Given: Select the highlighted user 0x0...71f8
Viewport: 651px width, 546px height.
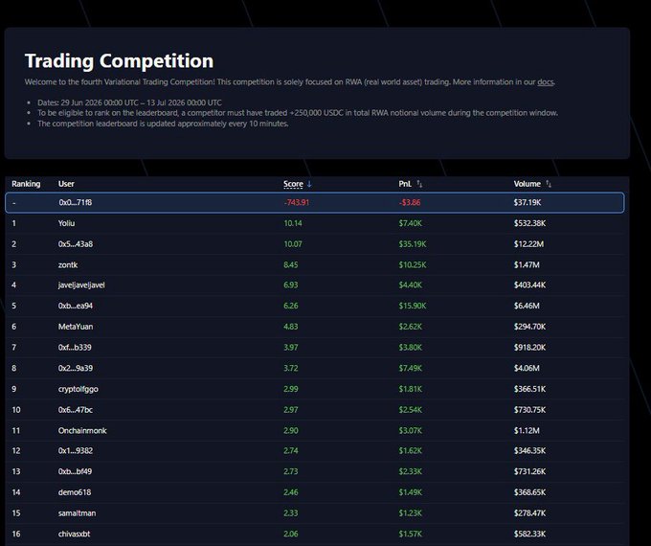Looking at the screenshot, I should tap(75, 202).
